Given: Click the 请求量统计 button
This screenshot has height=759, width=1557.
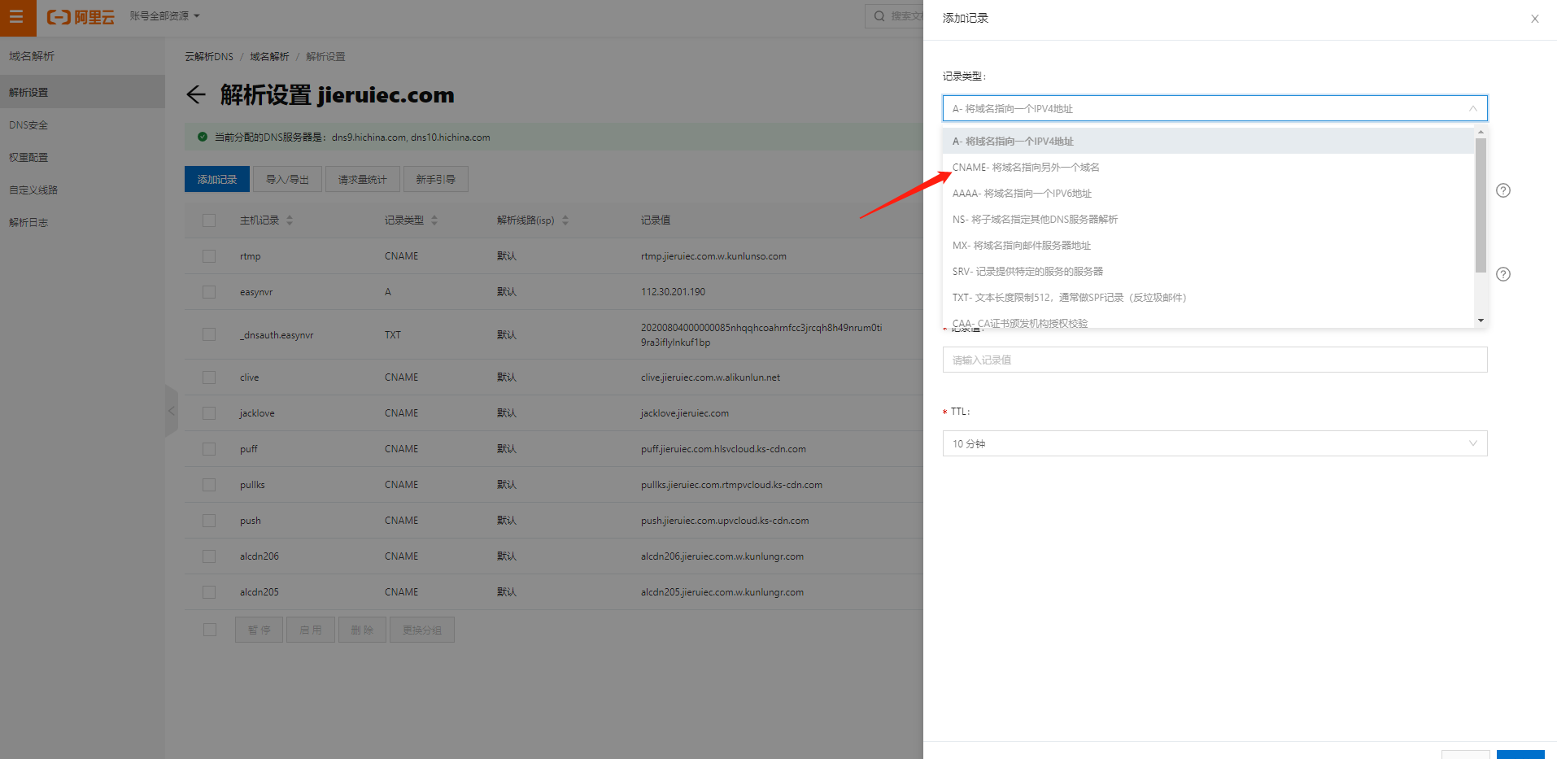Looking at the screenshot, I should click(363, 179).
